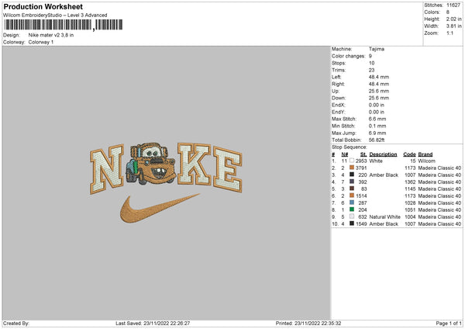This screenshot has width=465, height=329.
Task: Click the Trims value 23
Action: click(371, 70)
